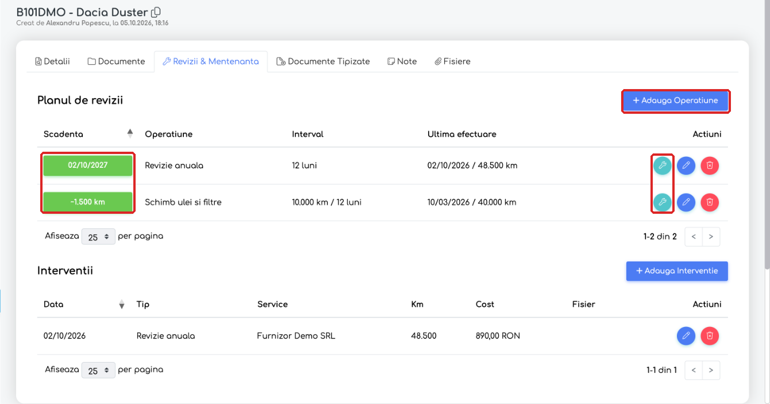
Task: Open the Fisiere tab
Action: click(452, 61)
